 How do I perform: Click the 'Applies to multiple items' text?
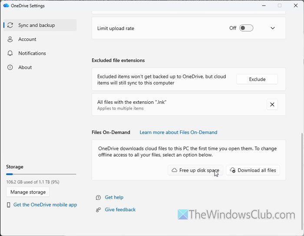[120, 109]
